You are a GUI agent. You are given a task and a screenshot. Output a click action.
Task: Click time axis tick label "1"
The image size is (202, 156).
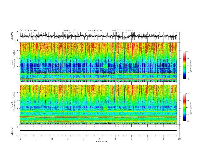[36, 139]
